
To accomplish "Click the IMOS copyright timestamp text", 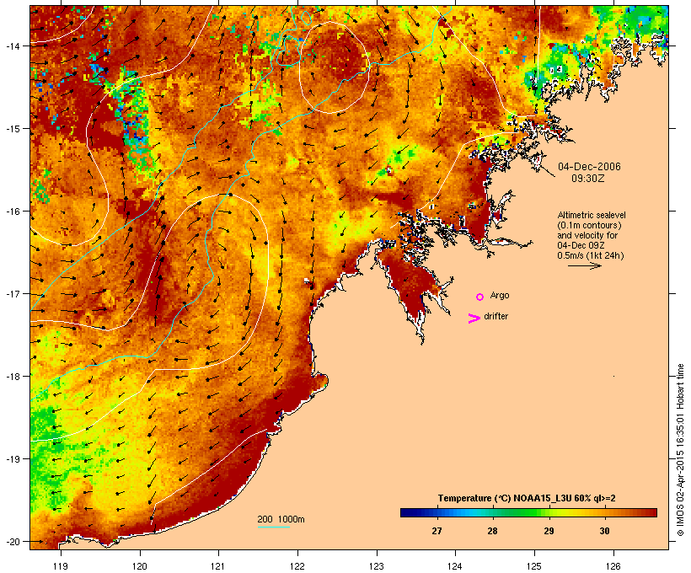I will [680, 450].
